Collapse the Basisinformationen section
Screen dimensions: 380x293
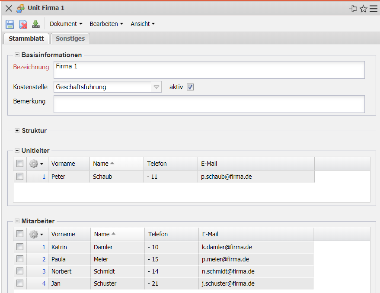[17, 55]
